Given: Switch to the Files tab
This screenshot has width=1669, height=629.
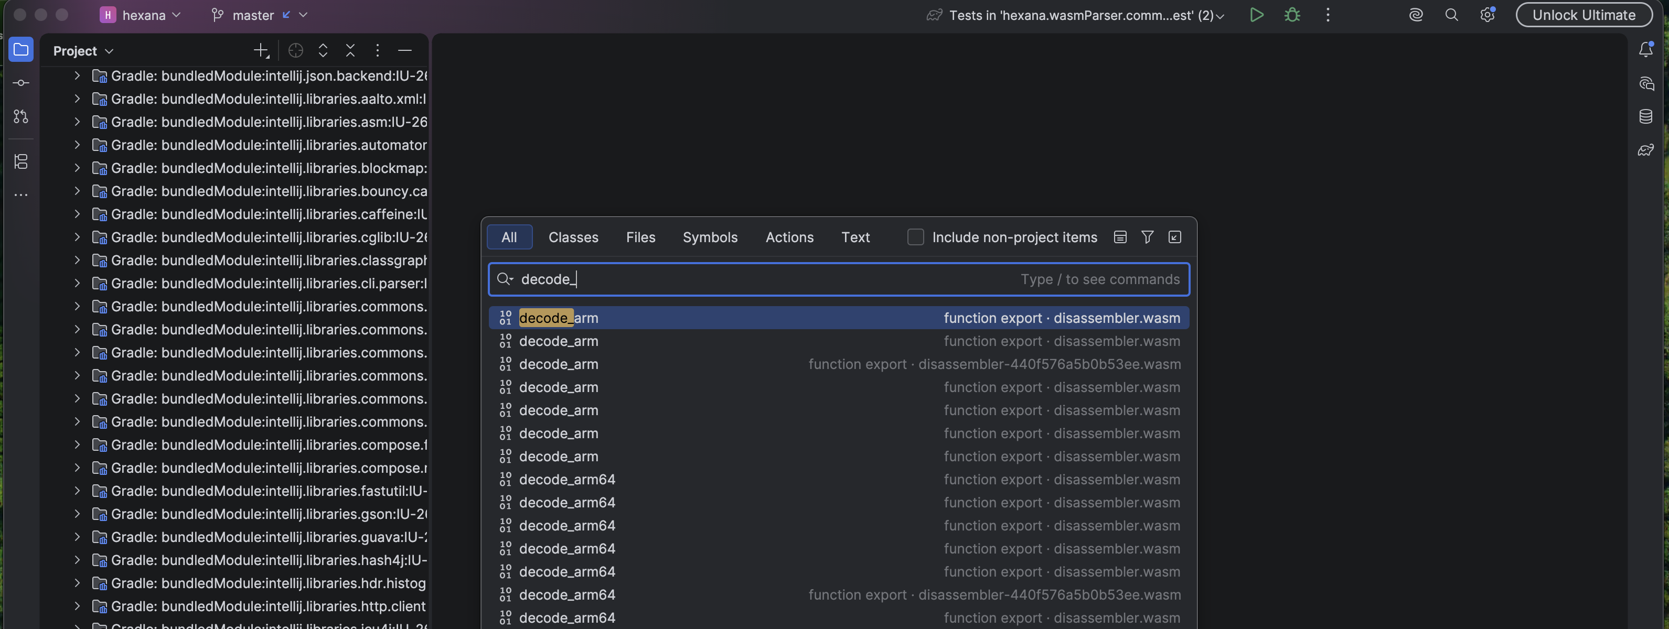Looking at the screenshot, I should coord(641,237).
